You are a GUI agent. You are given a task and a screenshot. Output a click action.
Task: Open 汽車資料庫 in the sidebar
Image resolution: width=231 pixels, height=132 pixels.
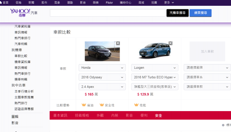coord(22,26)
